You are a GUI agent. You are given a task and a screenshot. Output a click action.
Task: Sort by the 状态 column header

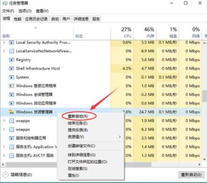79,36
